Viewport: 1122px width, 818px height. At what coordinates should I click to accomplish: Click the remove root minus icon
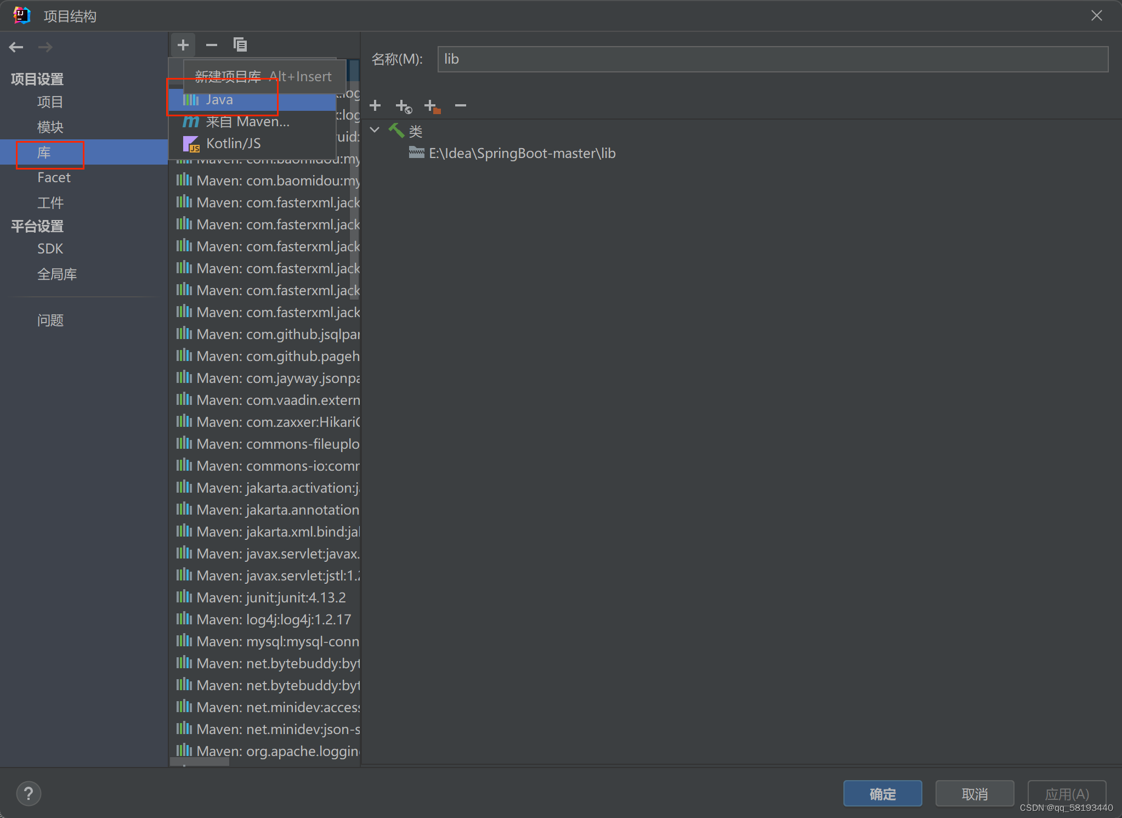click(461, 105)
